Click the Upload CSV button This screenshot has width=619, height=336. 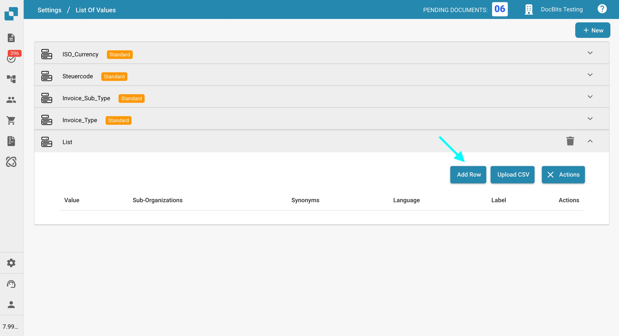(x=513, y=175)
